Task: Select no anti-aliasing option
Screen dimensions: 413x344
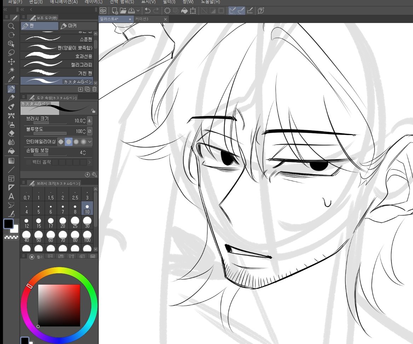Action: (x=61, y=142)
